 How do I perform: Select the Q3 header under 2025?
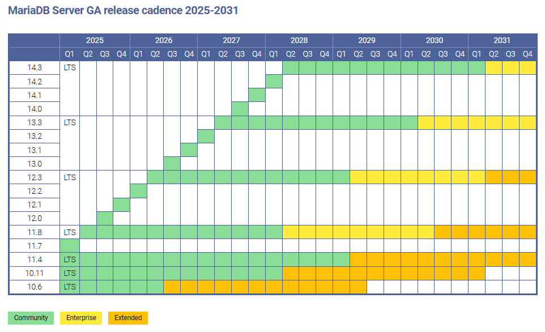[x=105, y=54]
